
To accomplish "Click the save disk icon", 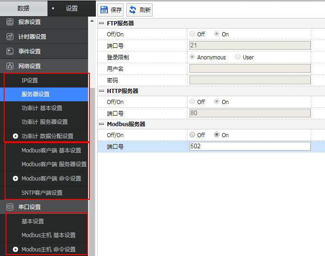I will point(105,10).
